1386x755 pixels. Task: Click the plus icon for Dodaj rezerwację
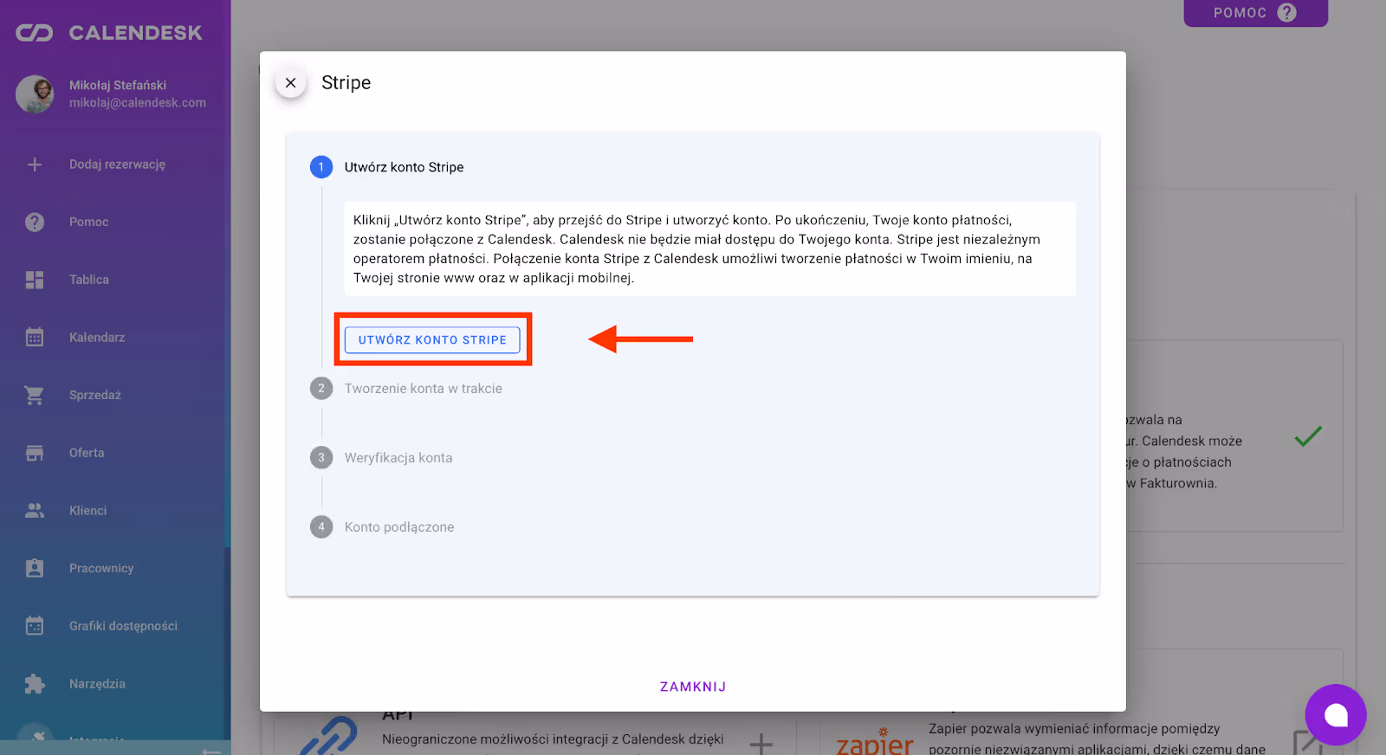pyautogui.click(x=35, y=165)
